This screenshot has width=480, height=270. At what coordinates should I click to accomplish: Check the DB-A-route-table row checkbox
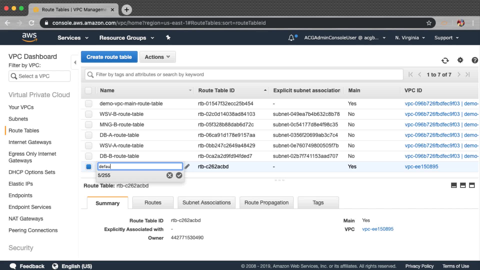pyautogui.click(x=88, y=135)
